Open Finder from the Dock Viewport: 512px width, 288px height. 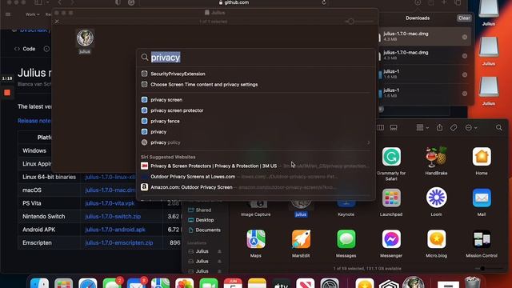coord(39,283)
